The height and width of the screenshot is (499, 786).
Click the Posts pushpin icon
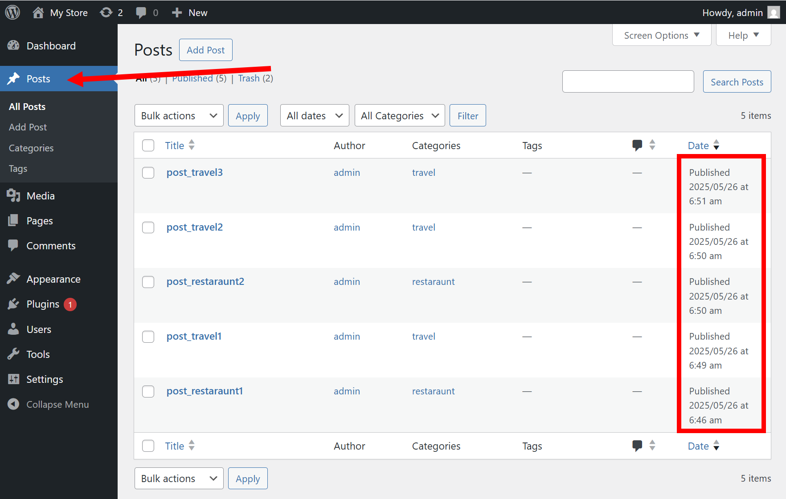point(13,79)
